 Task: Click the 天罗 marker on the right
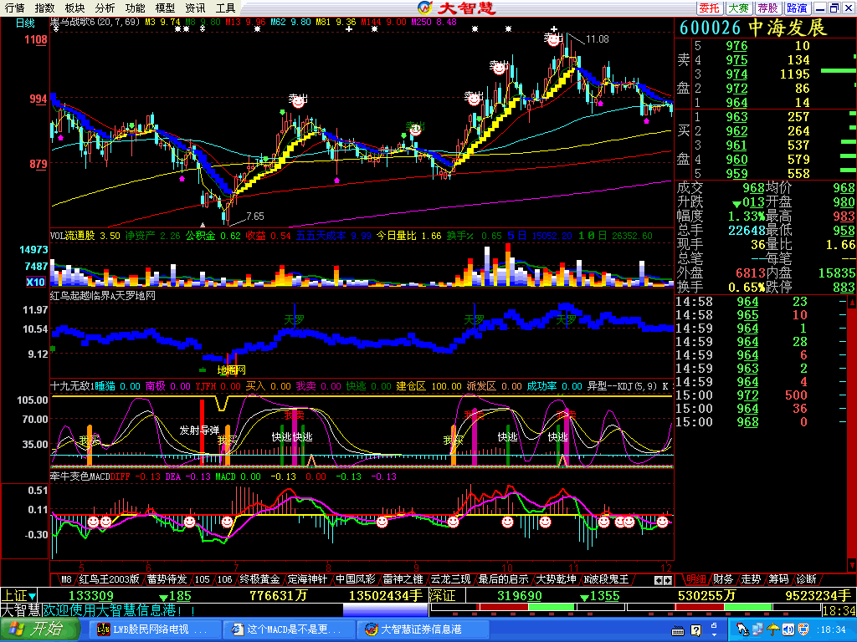click(x=566, y=320)
